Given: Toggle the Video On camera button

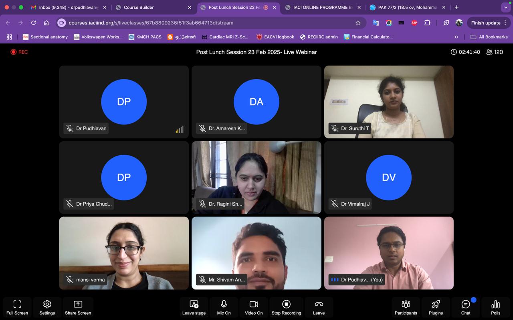Looking at the screenshot, I should click(254, 307).
